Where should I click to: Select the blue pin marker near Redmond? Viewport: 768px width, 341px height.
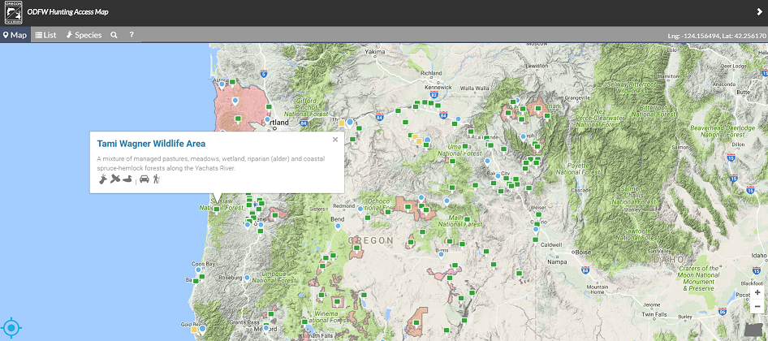pos(360,209)
